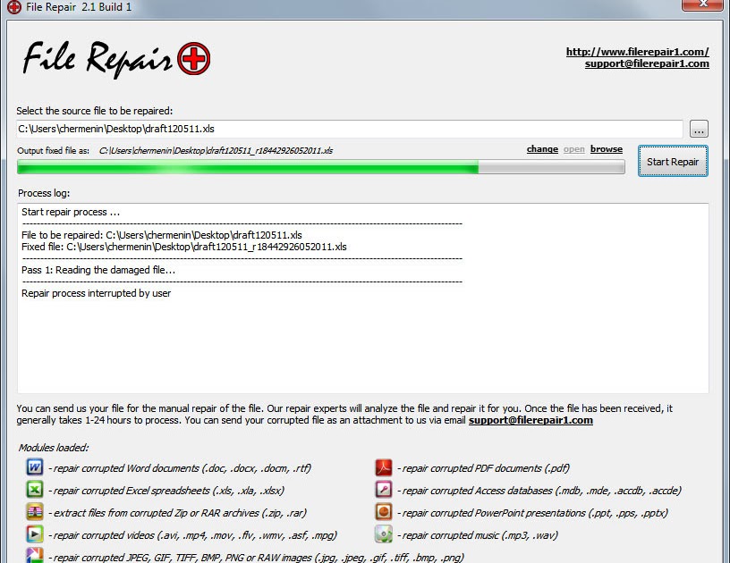The height and width of the screenshot is (563, 730).
Task: Click inside the source file path field
Action: 350,129
